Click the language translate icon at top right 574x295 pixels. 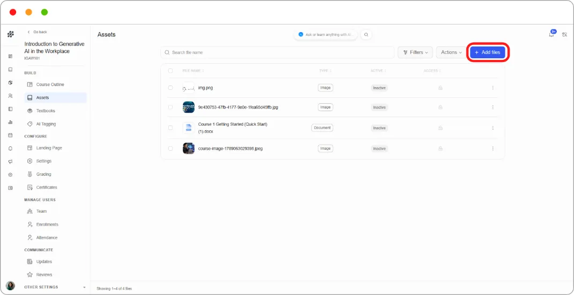pyautogui.click(x=564, y=35)
